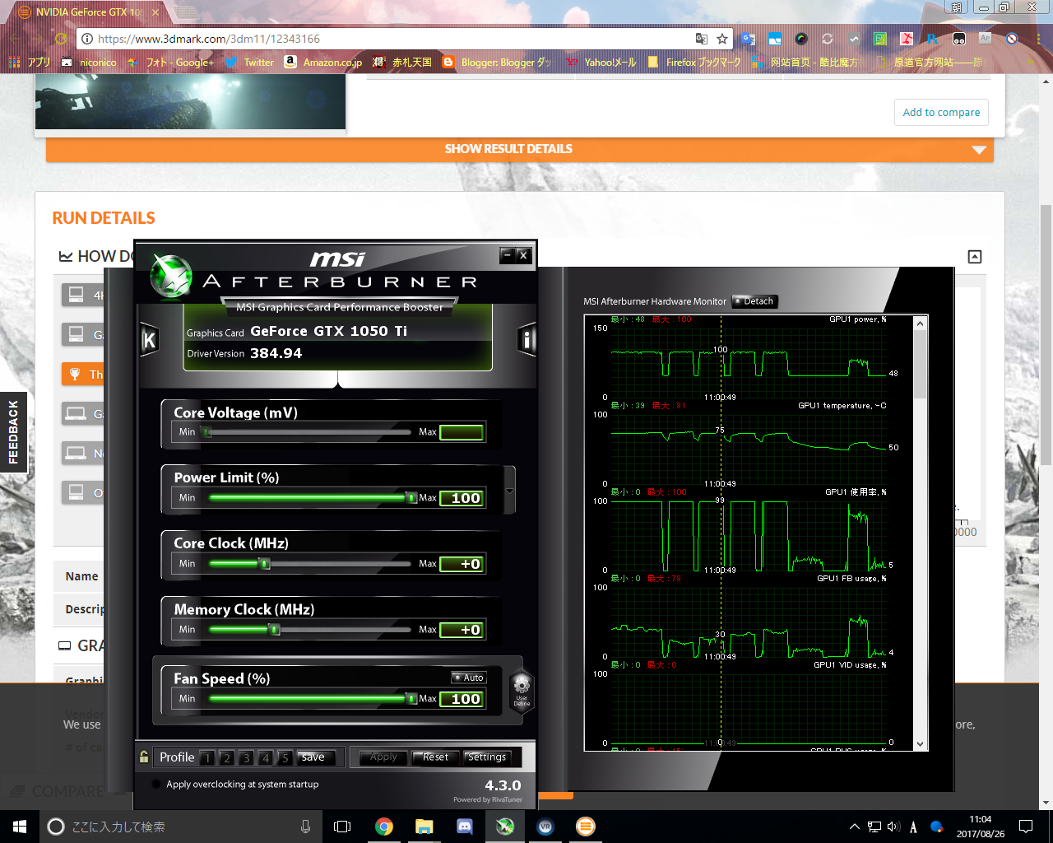Bookmark this page with the star icon
The height and width of the screenshot is (843, 1053).
click(x=722, y=39)
